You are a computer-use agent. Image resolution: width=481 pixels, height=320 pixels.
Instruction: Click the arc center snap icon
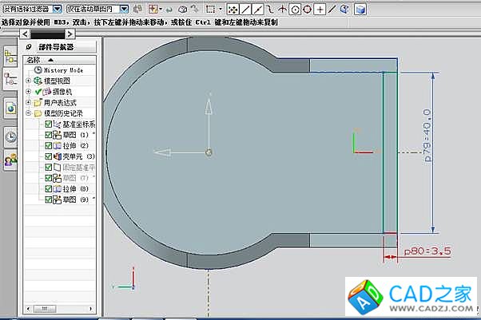coord(294,10)
